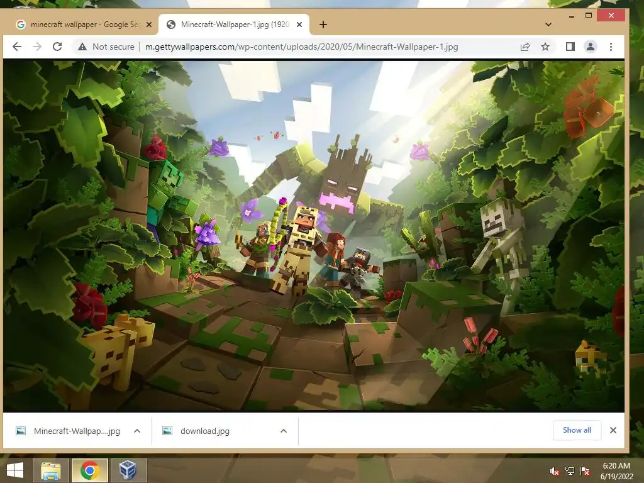
Task: Close the Minecraft-Wallpaper-1.jpg tab
Action: pyautogui.click(x=299, y=25)
